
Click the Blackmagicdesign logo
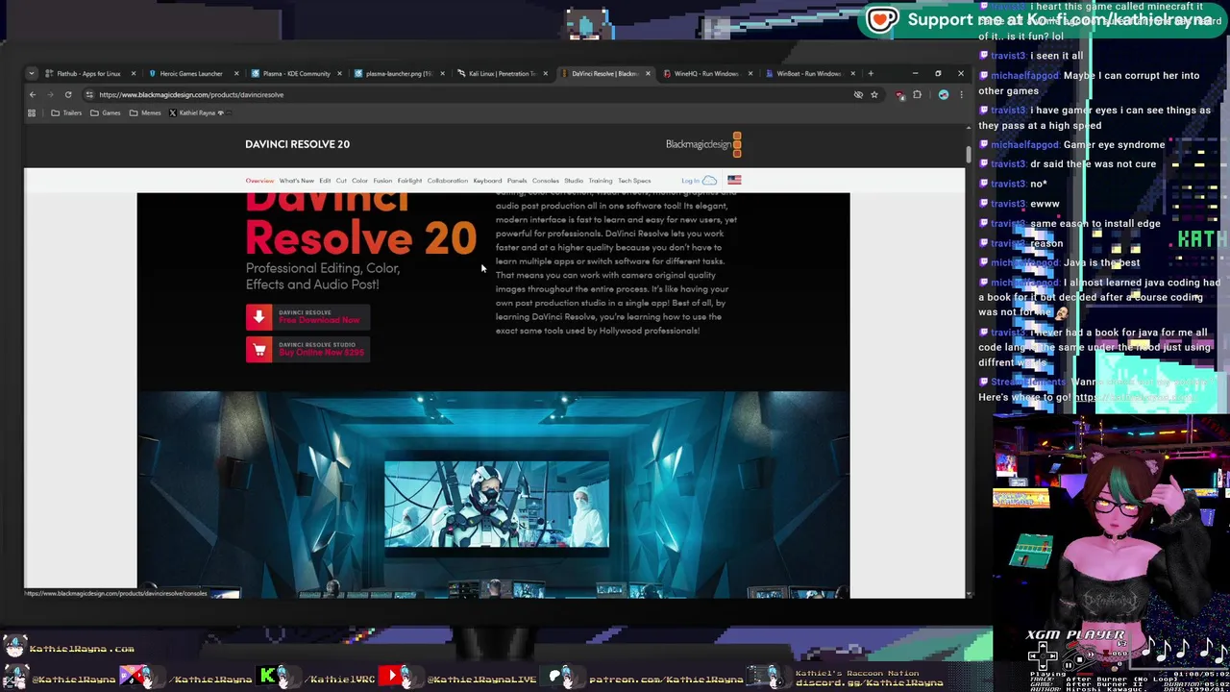703,144
